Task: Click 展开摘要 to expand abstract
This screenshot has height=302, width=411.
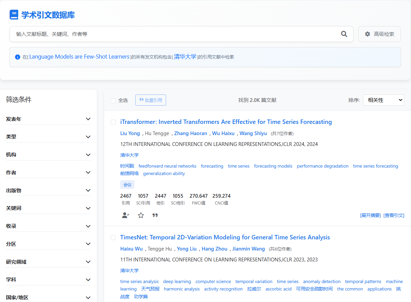Action: click(370, 215)
